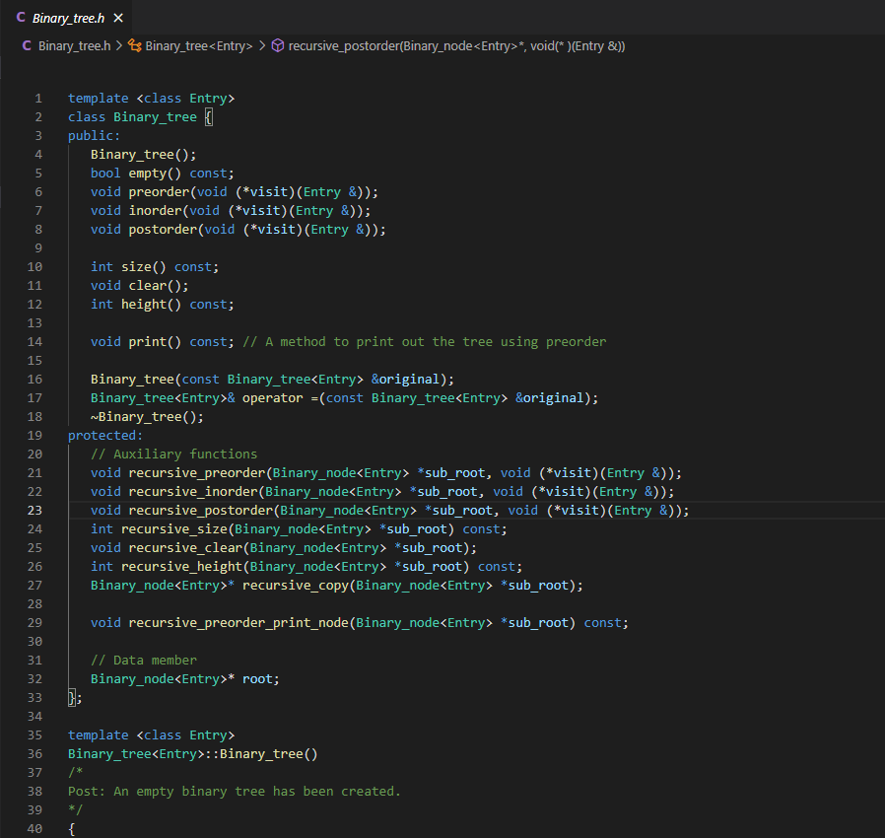This screenshot has height=838, width=885.
Task: Click the chevron after Binary_tree<Entry> in the breadcrumb
Action: pyautogui.click(x=262, y=45)
